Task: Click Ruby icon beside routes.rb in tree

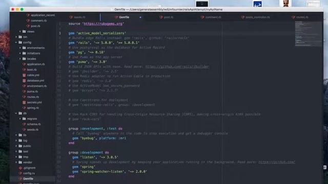Action: (x=24, y=97)
